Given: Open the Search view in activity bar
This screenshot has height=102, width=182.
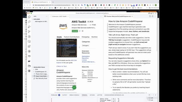Looking at the screenshot, I should (x=29, y=22).
